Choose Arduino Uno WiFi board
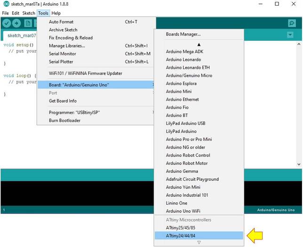 pos(199,211)
